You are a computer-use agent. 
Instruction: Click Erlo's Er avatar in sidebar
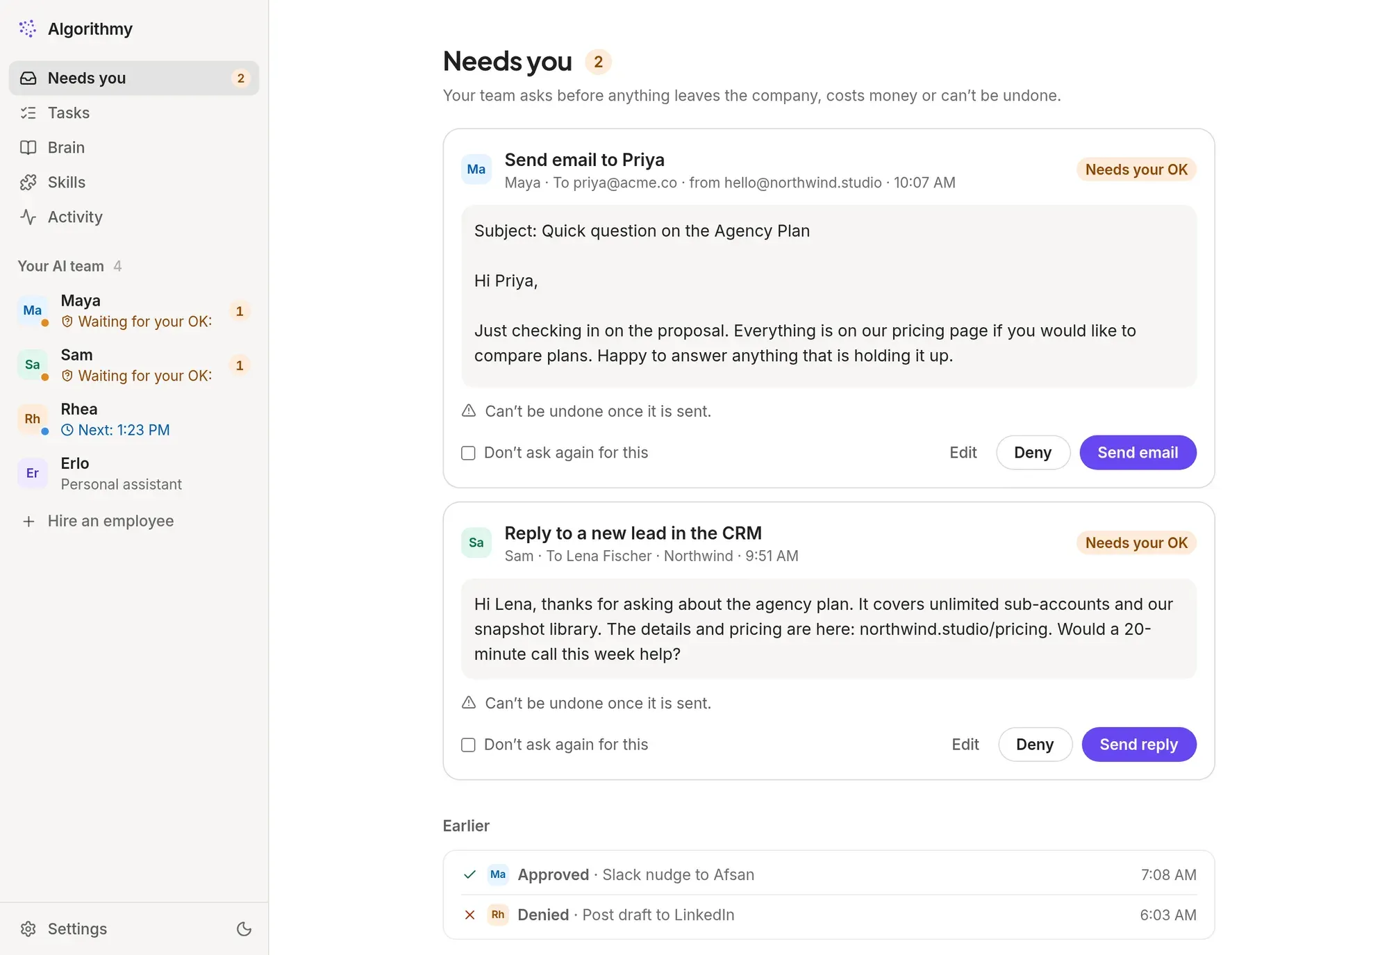33,473
